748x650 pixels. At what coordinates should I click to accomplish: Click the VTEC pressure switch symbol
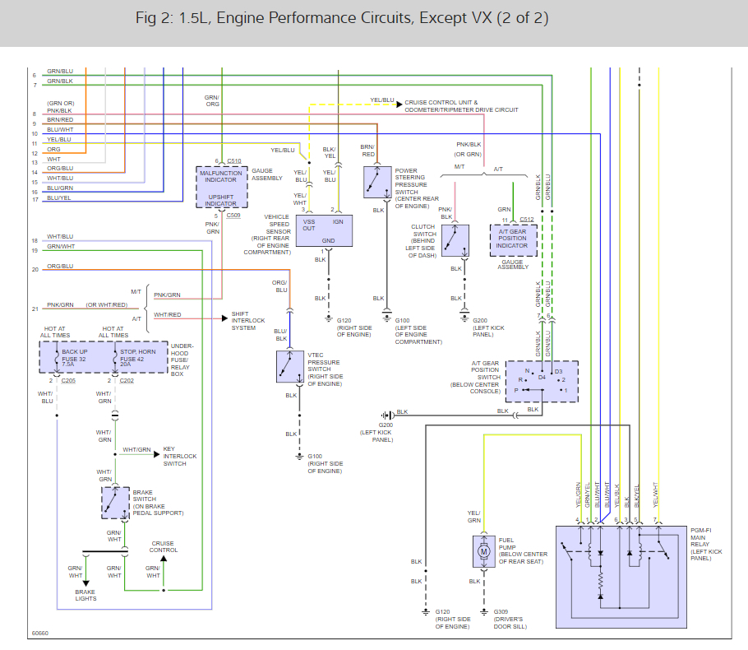[x=290, y=366]
